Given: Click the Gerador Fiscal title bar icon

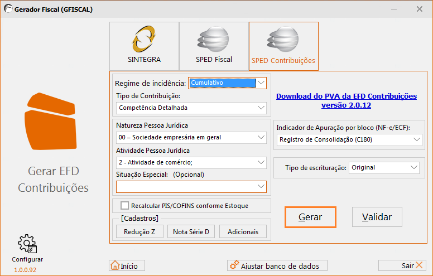Looking at the screenshot, I should (x=8, y=9).
